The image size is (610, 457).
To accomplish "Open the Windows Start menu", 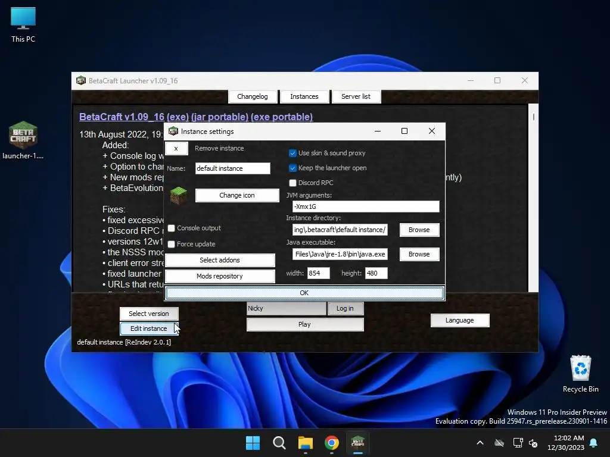I will [x=253, y=443].
